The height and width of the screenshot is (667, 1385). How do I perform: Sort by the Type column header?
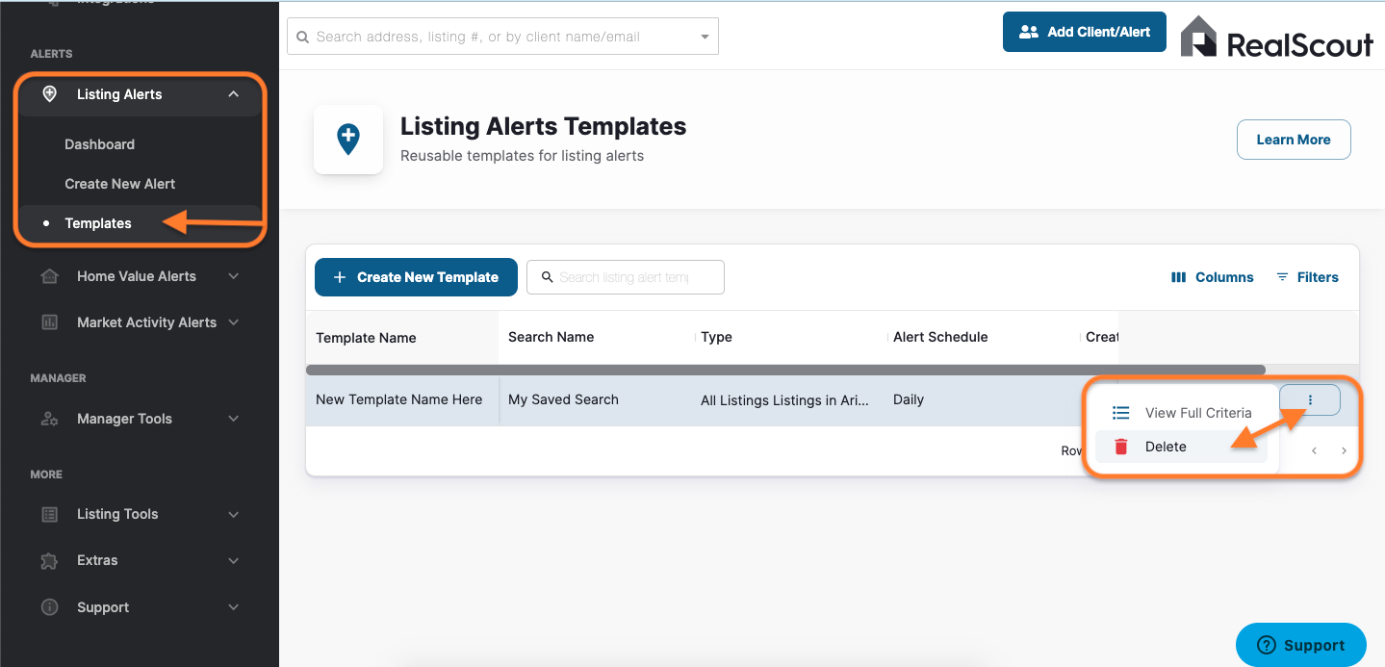coord(716,337)
